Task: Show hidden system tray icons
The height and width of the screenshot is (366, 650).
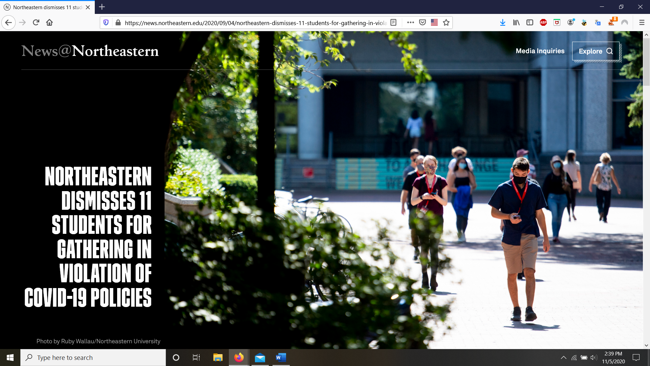Action: (x=563, y=358)
